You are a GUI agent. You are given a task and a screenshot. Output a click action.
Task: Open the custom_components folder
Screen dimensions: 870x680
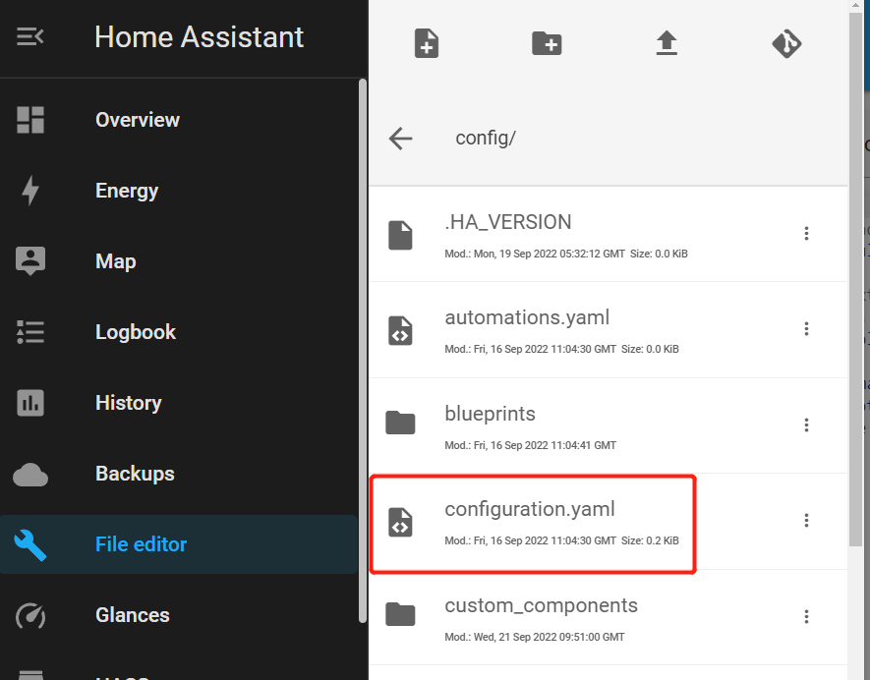click(x=609, y=617)
